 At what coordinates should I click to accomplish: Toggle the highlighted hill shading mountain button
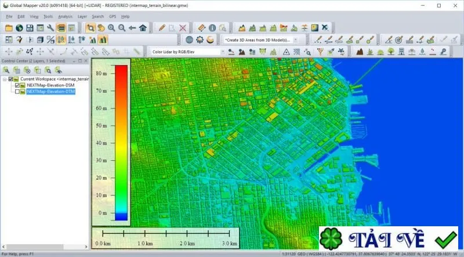click(x=103, y=39)
